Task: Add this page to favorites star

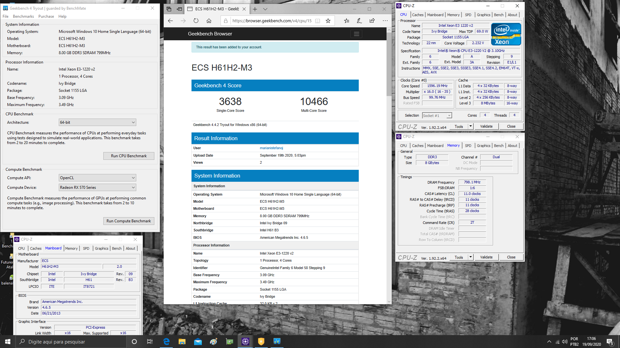Action: click(328, 21)
